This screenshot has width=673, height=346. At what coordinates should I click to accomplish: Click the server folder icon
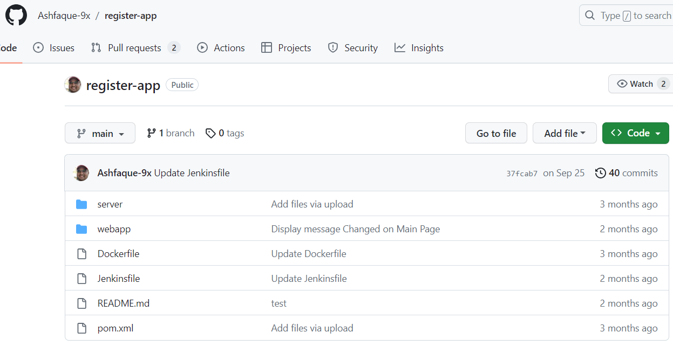coord(81,204)
